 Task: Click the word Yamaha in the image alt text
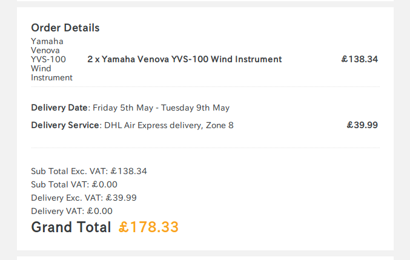click(x=47, y=41)
